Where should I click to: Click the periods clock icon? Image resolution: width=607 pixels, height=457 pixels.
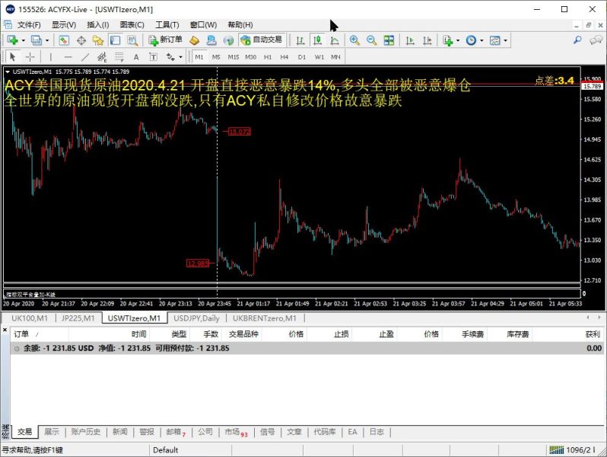(471, 40)
